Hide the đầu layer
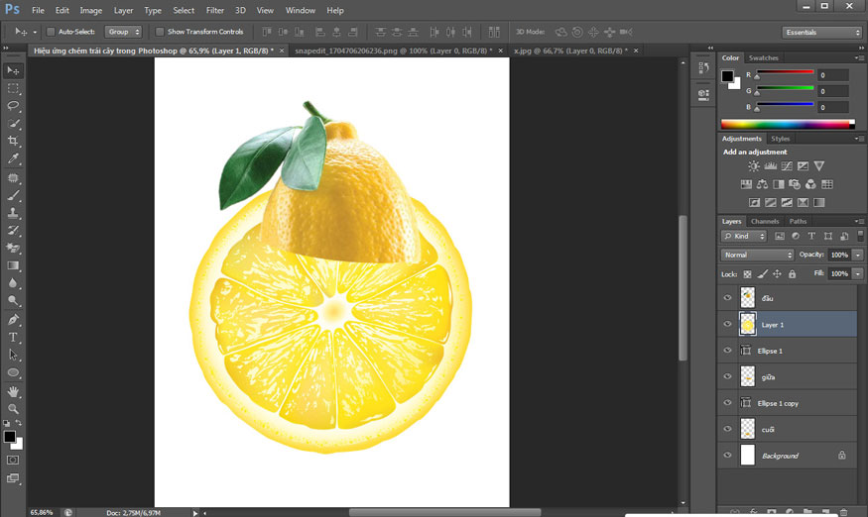 point(727,297)
